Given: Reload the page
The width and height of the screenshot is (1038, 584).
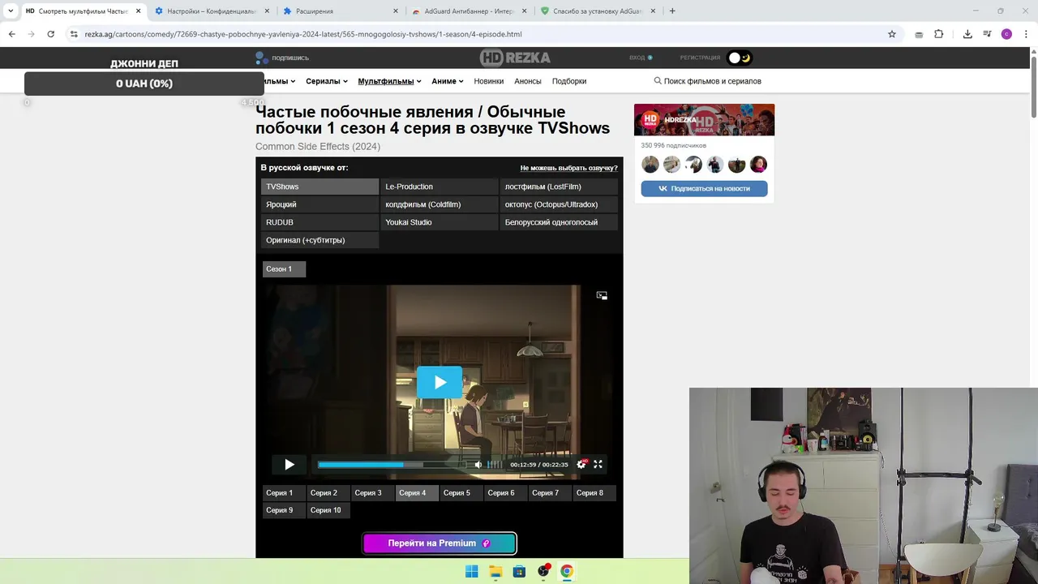Looking at the screenshot, I should click(50, 34).
